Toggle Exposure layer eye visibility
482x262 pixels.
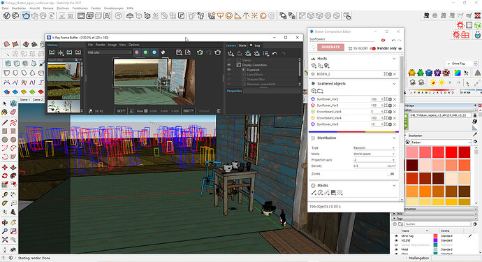click(x=229, y=70)
